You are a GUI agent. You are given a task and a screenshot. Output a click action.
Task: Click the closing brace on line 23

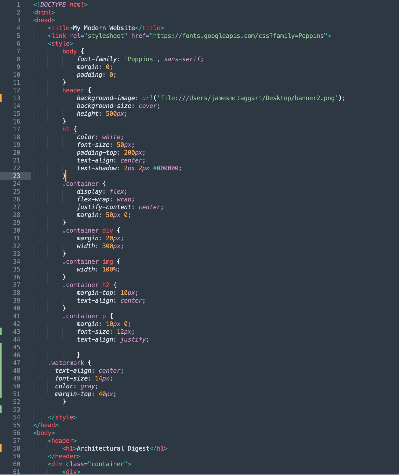pyautogui.click(x=64, y=176)
